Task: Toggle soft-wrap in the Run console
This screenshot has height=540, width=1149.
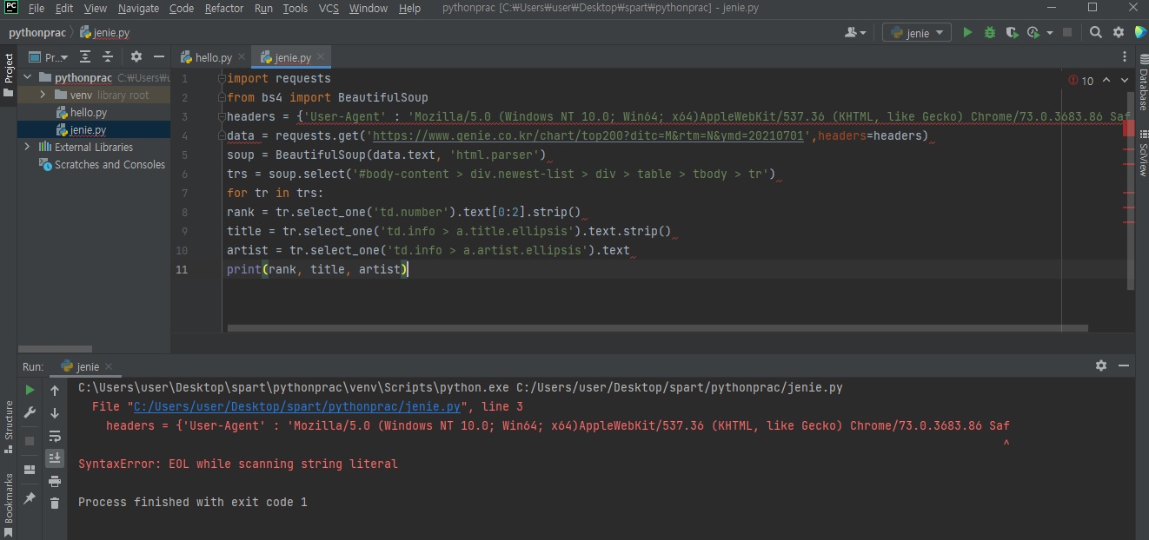Action: [55, 436]
